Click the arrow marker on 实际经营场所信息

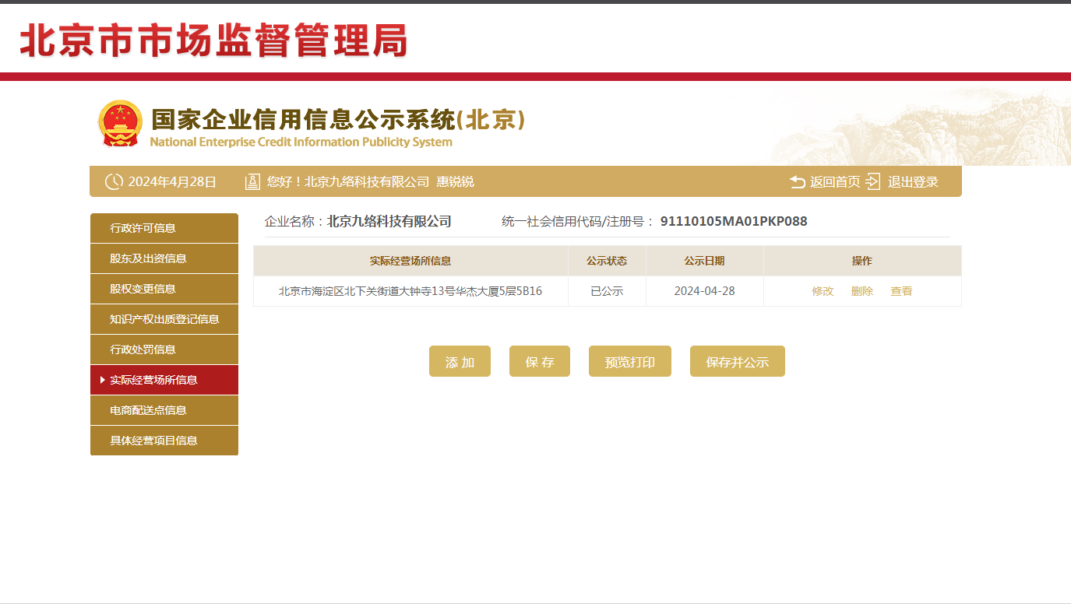pyautogui.click(x=103, y=380)
